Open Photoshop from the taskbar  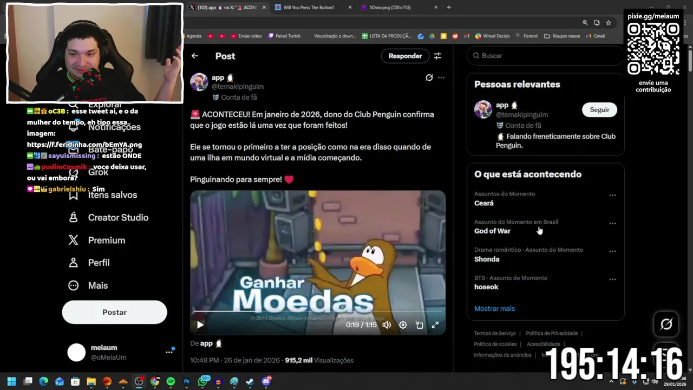coord(186,381)
